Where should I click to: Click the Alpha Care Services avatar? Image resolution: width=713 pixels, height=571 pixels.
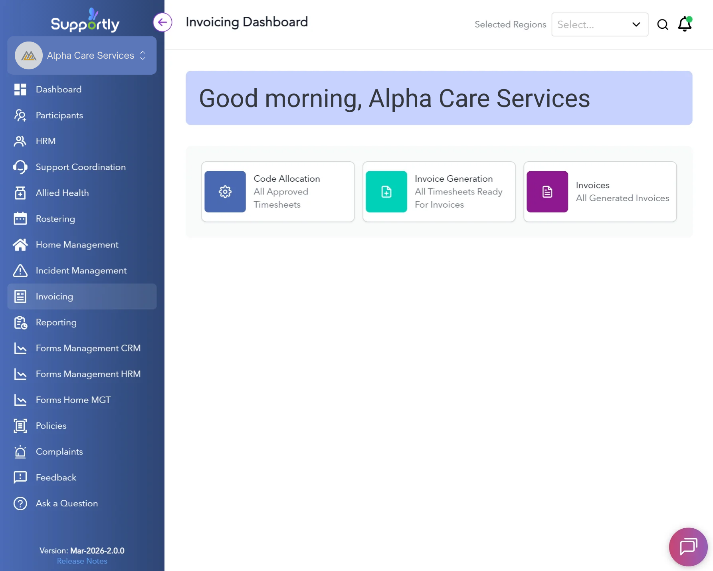tap(29, 56)
